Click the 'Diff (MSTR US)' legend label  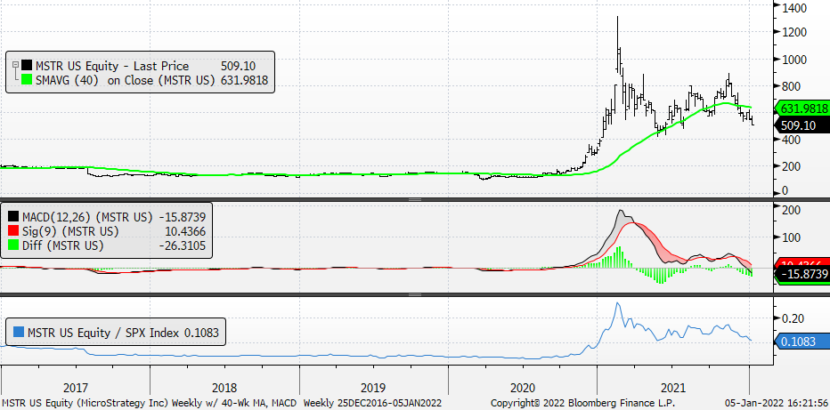click(63, 245)
